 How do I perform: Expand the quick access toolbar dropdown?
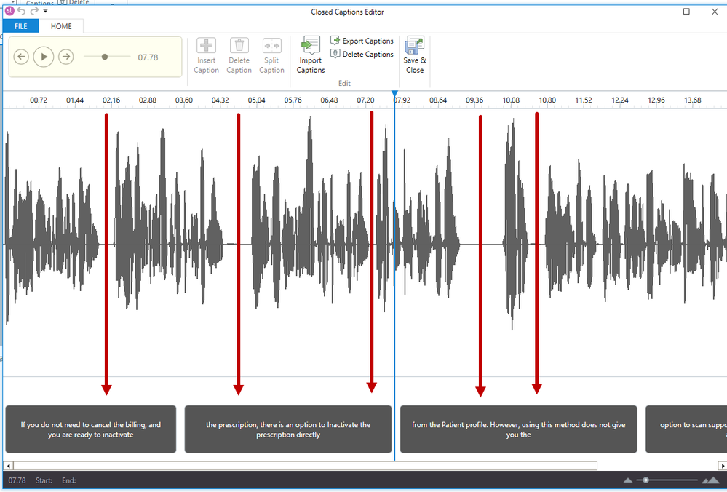tap(45, 12)
